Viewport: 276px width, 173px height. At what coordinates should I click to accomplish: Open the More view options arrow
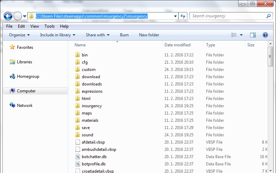click(x=241, y=35)
